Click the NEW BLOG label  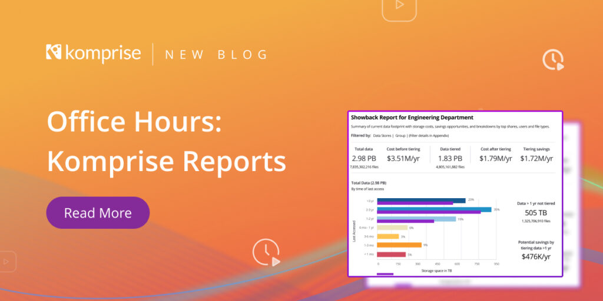point(216,55)
